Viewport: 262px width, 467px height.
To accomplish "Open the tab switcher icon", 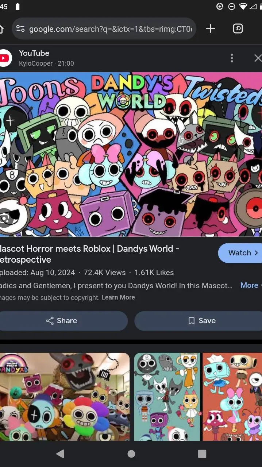I will click(238, 29).
